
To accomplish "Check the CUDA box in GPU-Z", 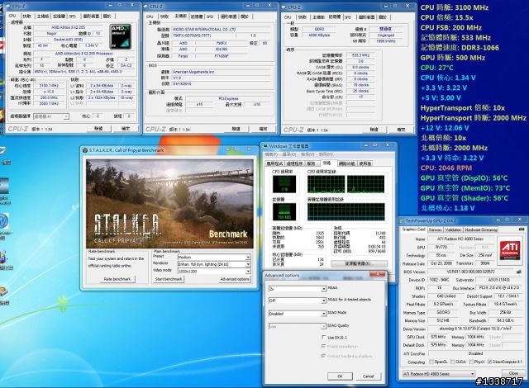I will (452, 362).
